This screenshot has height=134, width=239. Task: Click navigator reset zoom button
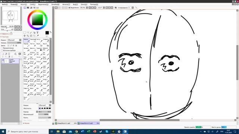tap(21, 26)
